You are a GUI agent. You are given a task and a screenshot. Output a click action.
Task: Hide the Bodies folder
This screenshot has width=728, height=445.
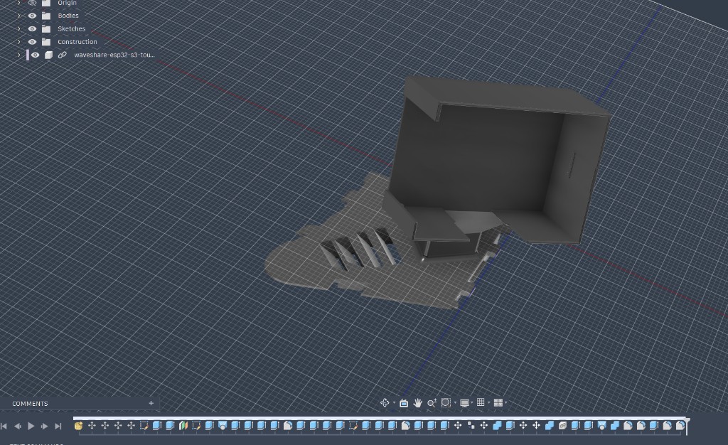[x=32, y=16]
